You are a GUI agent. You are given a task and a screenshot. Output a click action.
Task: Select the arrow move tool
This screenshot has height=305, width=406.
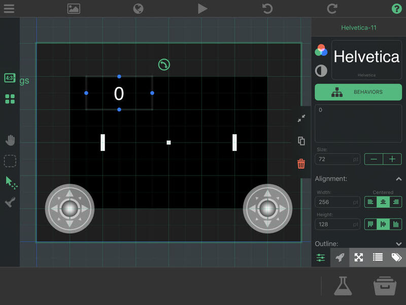11,182
